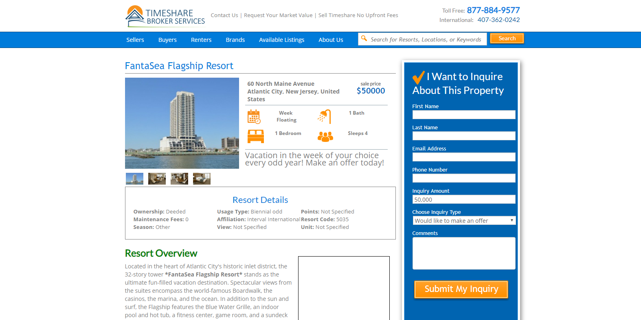Open the Brands menu
The height and width of the screenshot is (320, 641).
tap(235, 40)
